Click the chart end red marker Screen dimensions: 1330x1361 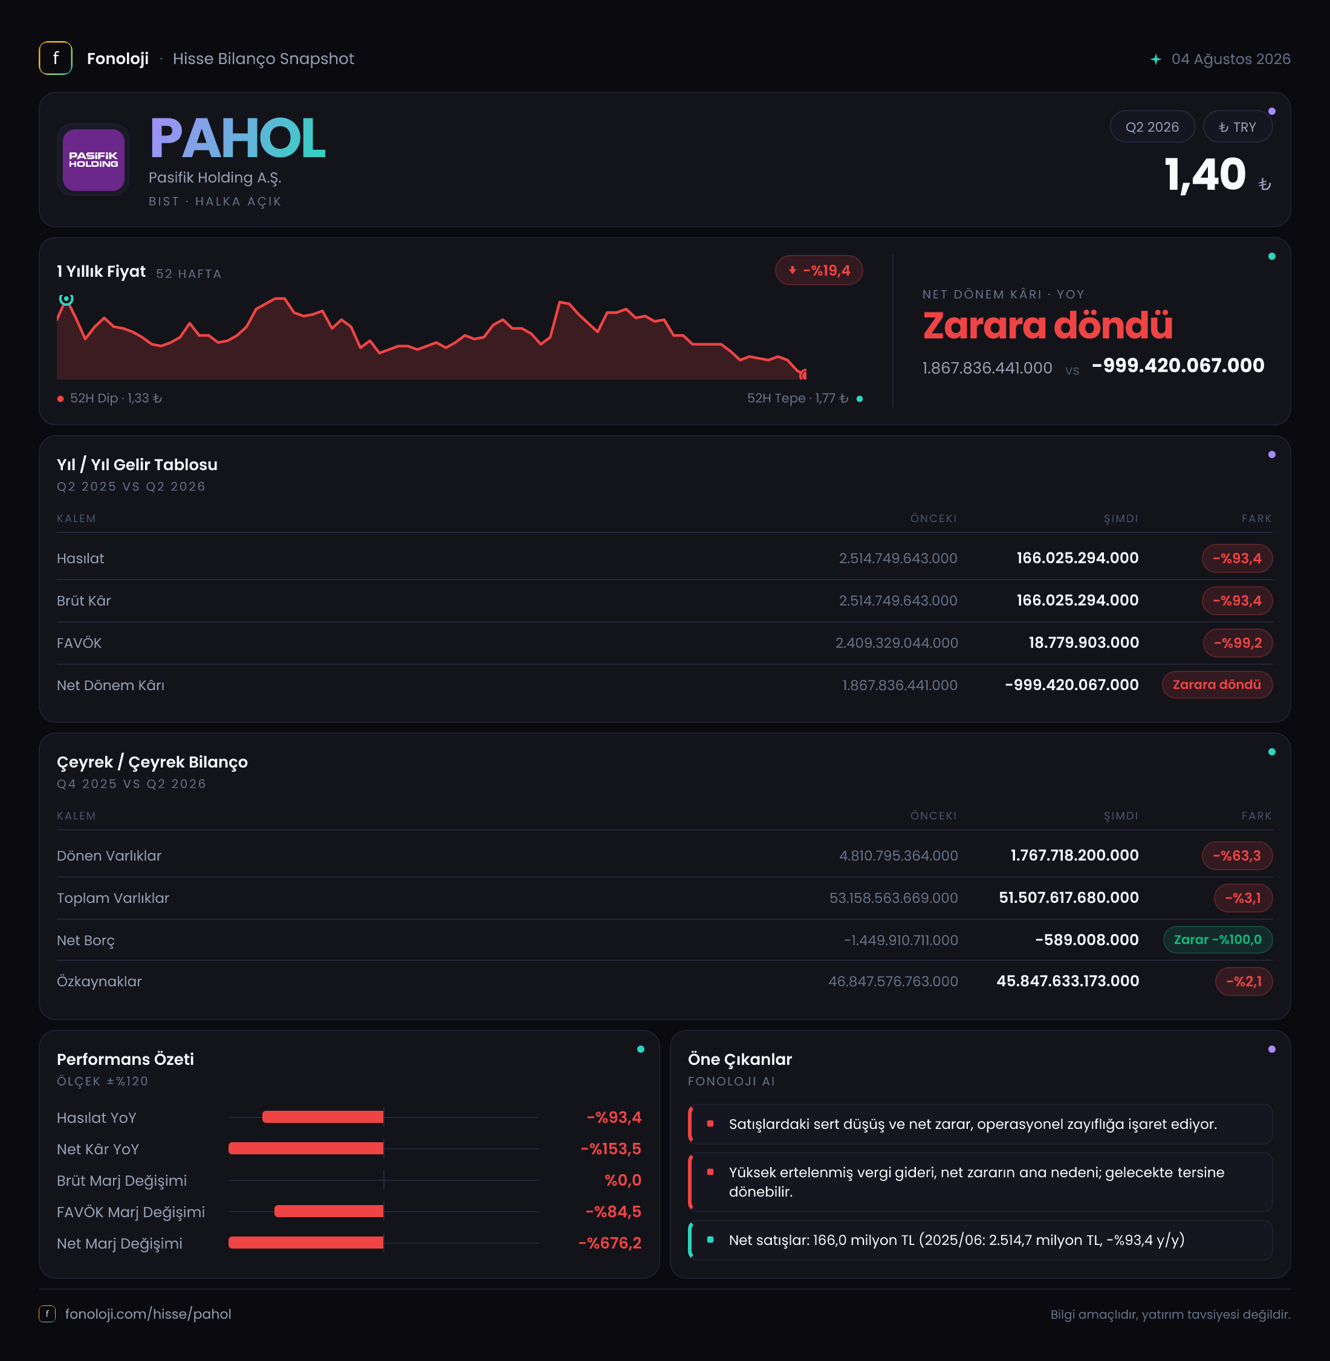point(803,375)
